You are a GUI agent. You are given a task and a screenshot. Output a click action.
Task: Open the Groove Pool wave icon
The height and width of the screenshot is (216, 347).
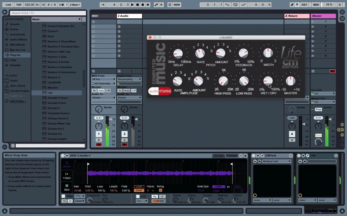(x=5, y=147)
